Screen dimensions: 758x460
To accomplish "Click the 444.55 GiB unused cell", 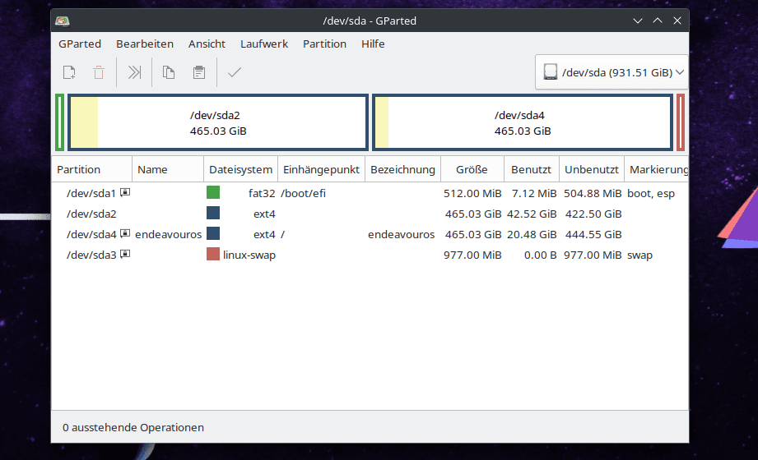I will tap(593, 234).
